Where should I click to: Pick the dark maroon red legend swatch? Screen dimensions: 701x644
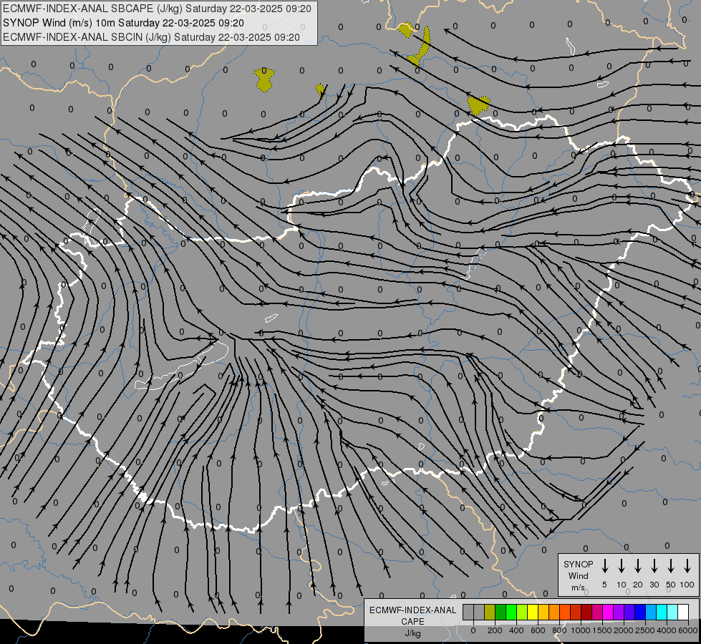click(x=586, y=612)
